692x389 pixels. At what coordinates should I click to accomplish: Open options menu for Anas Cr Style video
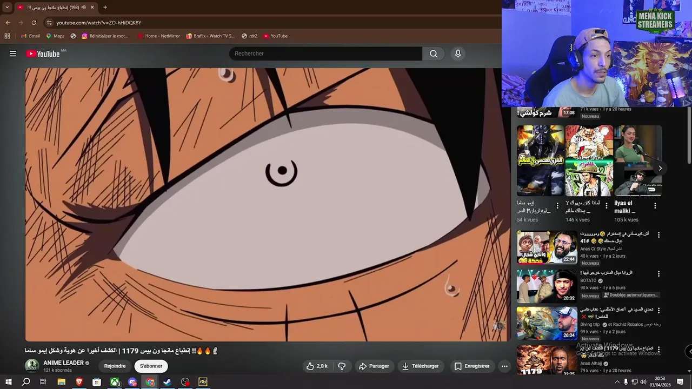(658, 235)
